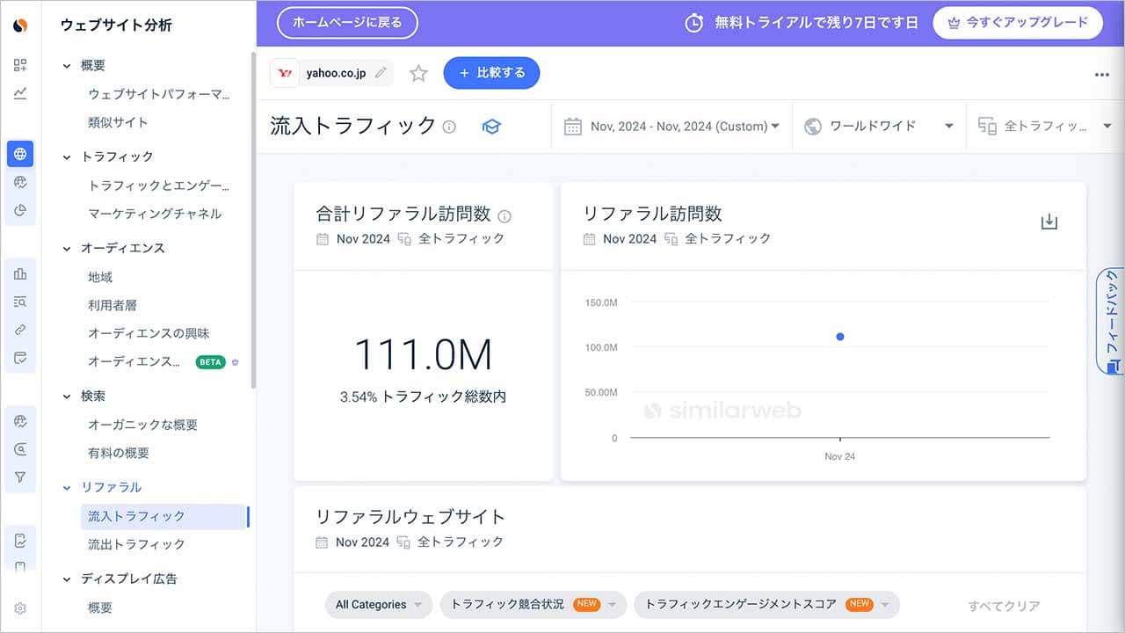Collapse the オーディエンス section
Image resolution: width=1125 pixels, height=633 pixels.
[x=66, y=249]
